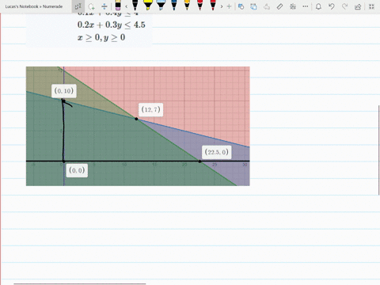
Task: Choose the Lasso Select tool
Action: click(91, 6)
